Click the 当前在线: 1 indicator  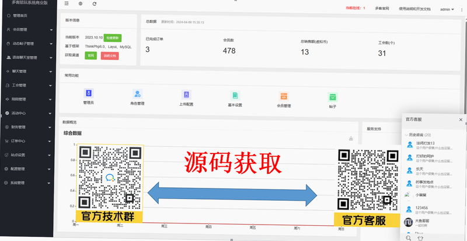click(355, 8)
